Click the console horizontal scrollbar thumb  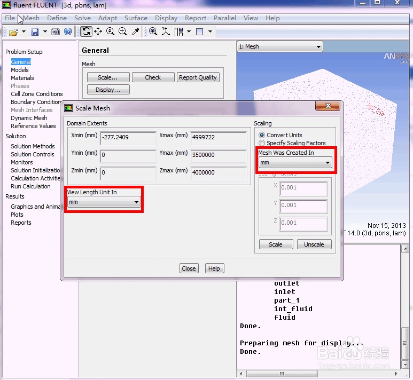pyautogui.click(x=282, y=374)
